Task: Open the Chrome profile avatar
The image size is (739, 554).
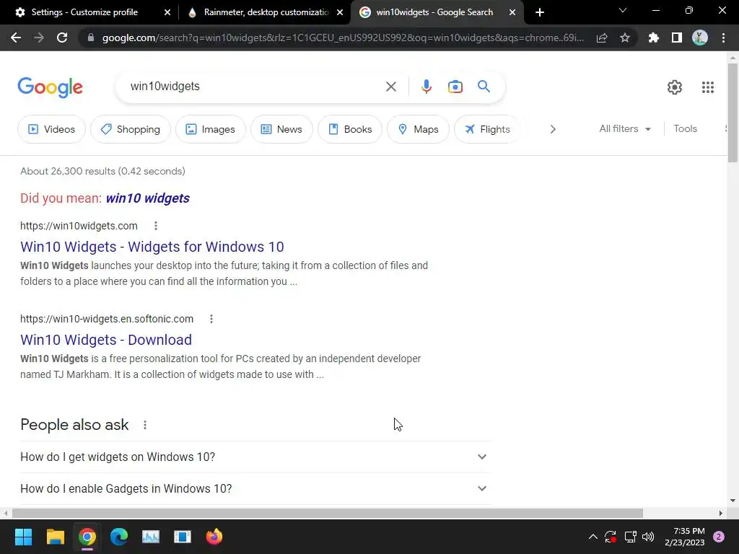Action: point(700,38)
